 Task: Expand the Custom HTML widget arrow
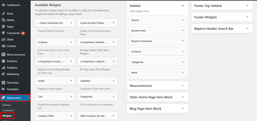tap(71, 116)
